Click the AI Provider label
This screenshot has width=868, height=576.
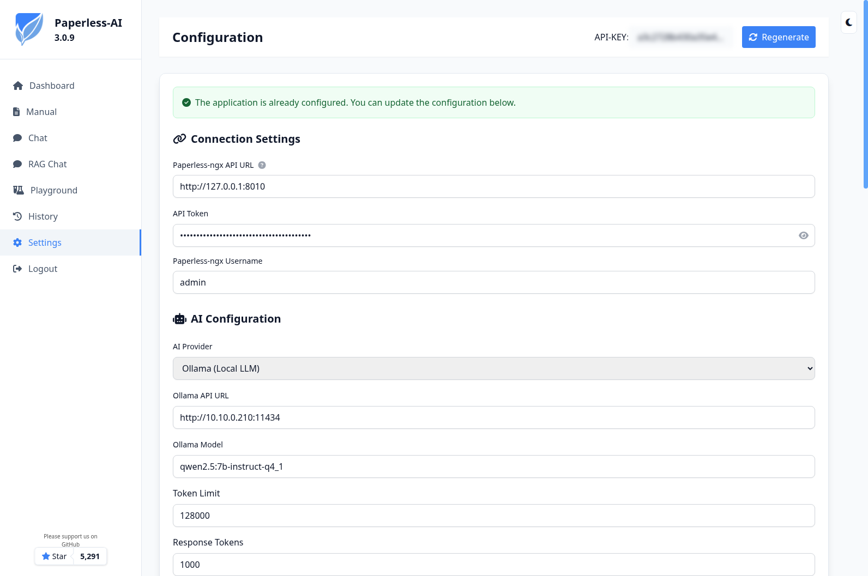tap(192, 347)
